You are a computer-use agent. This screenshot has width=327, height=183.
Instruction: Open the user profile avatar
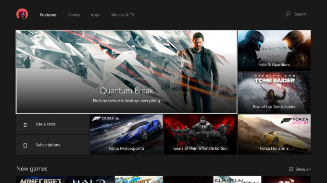click(x=22, y=14)
